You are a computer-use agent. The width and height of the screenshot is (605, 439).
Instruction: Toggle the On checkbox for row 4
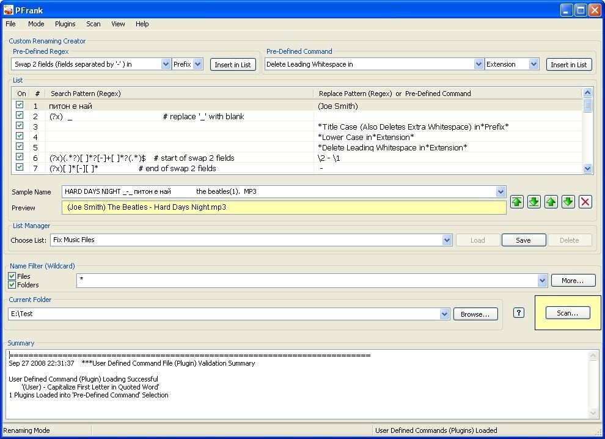20,136
